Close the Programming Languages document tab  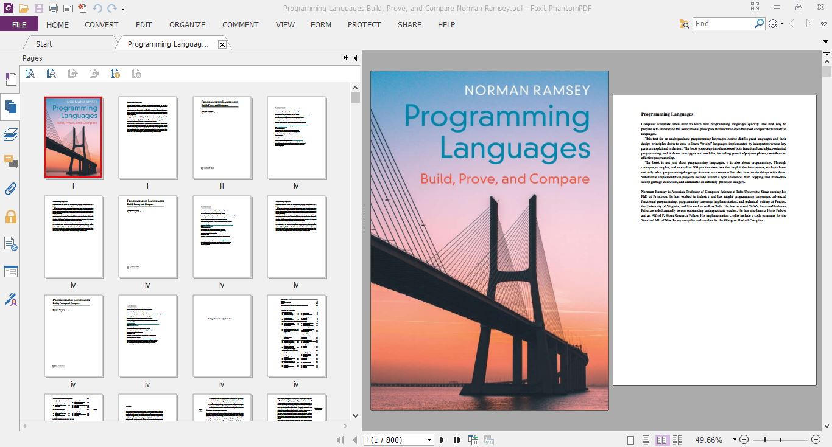tap(222, 44)
